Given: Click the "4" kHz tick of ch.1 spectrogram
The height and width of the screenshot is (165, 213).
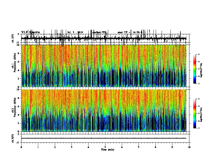Looking at the screenshot, I should pyautogui.click(x=19, y=70).
